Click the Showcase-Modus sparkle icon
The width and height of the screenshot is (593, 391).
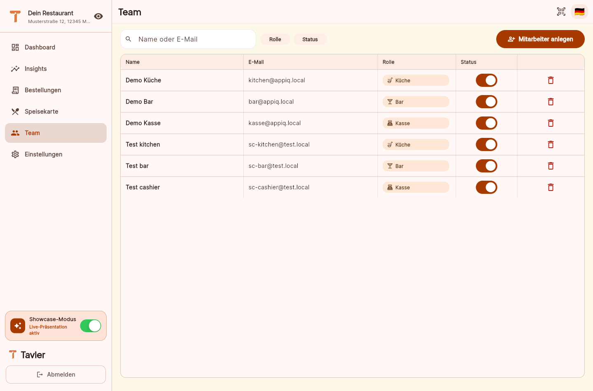(x=18, y=326)
